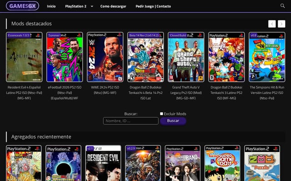The image size is (291, 181).
Task: Open Pedir Juego | Contacto page
Action: point(153,6)
